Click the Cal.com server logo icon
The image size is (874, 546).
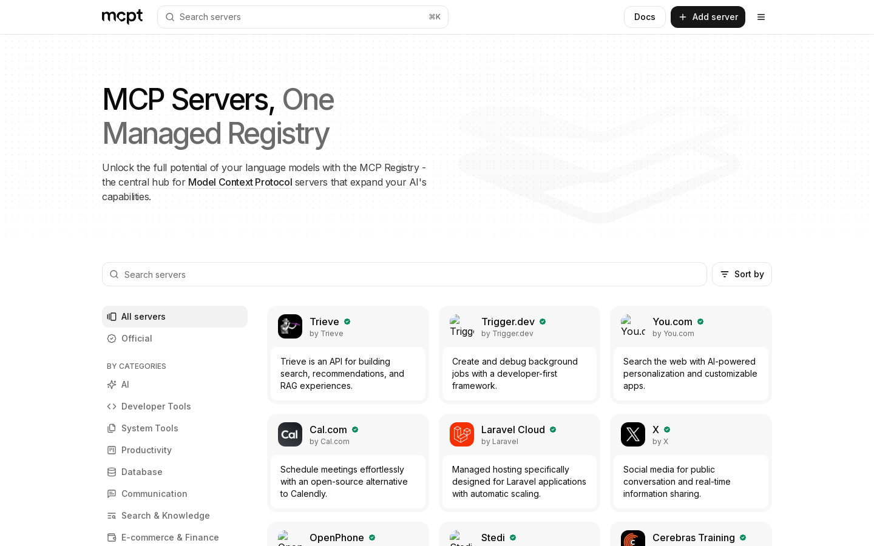pyautogui.click(x=290, y=434)
